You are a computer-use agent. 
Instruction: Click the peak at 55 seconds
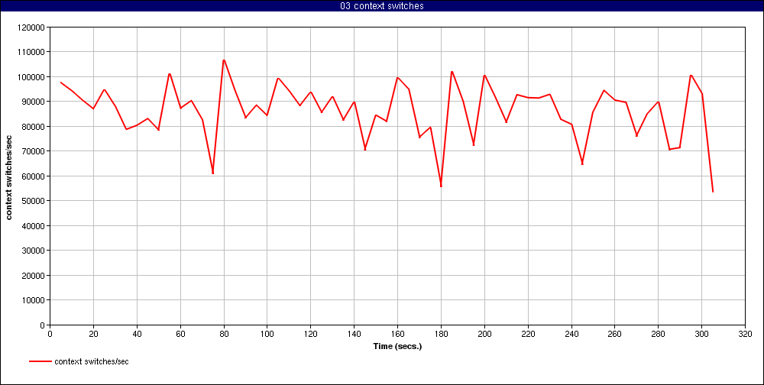pyautogui.click(x=170, y=74)
